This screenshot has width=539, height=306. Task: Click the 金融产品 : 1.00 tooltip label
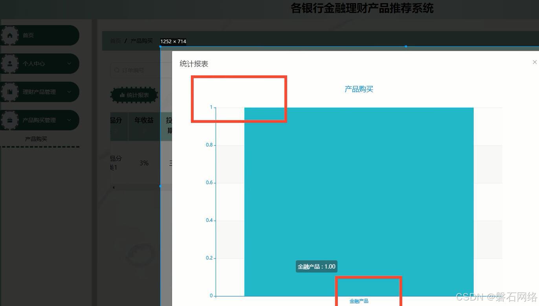tap(316, 266)
